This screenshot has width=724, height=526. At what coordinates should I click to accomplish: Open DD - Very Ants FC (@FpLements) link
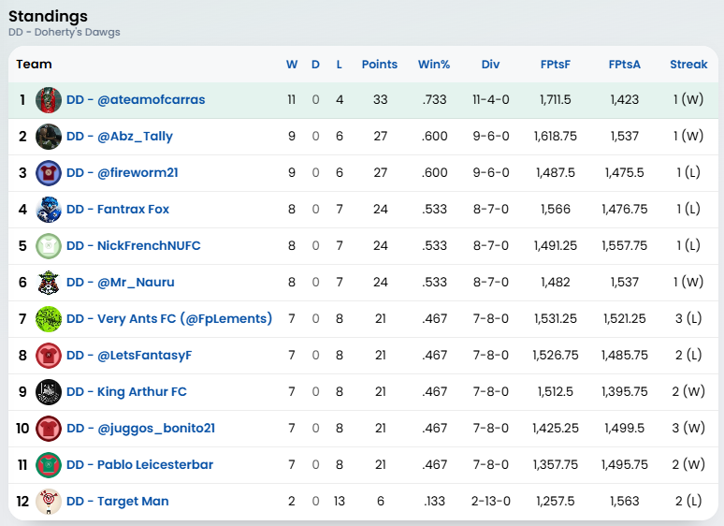[x=169, y=318]
